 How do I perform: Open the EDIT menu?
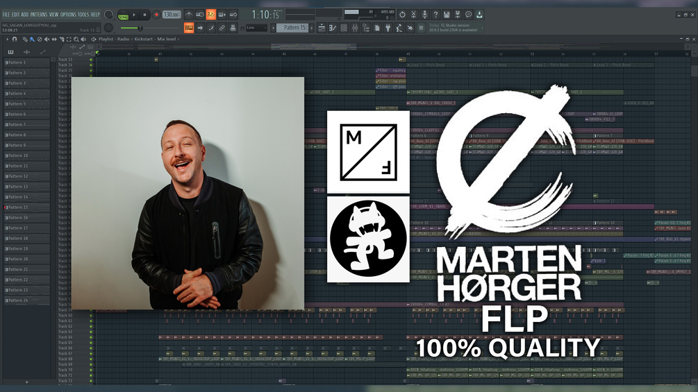click(15, 15)
